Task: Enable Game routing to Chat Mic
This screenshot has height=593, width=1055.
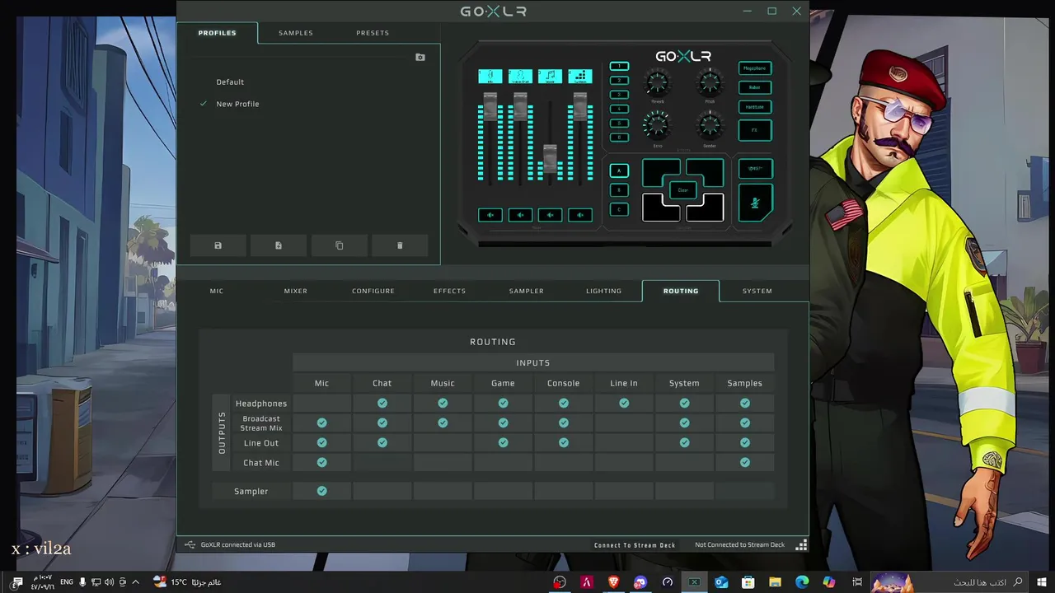Action: pyautogui.click(x=503, y=462)
